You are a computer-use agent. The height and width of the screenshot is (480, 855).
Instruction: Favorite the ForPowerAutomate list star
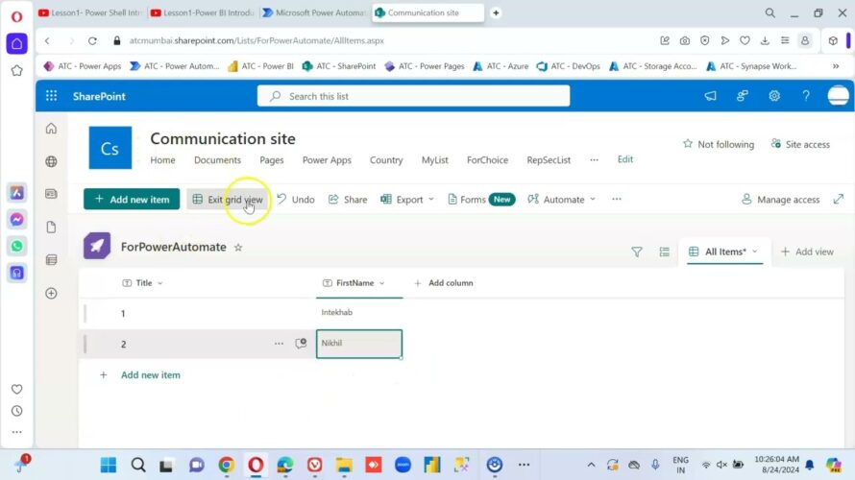[237, 248]
